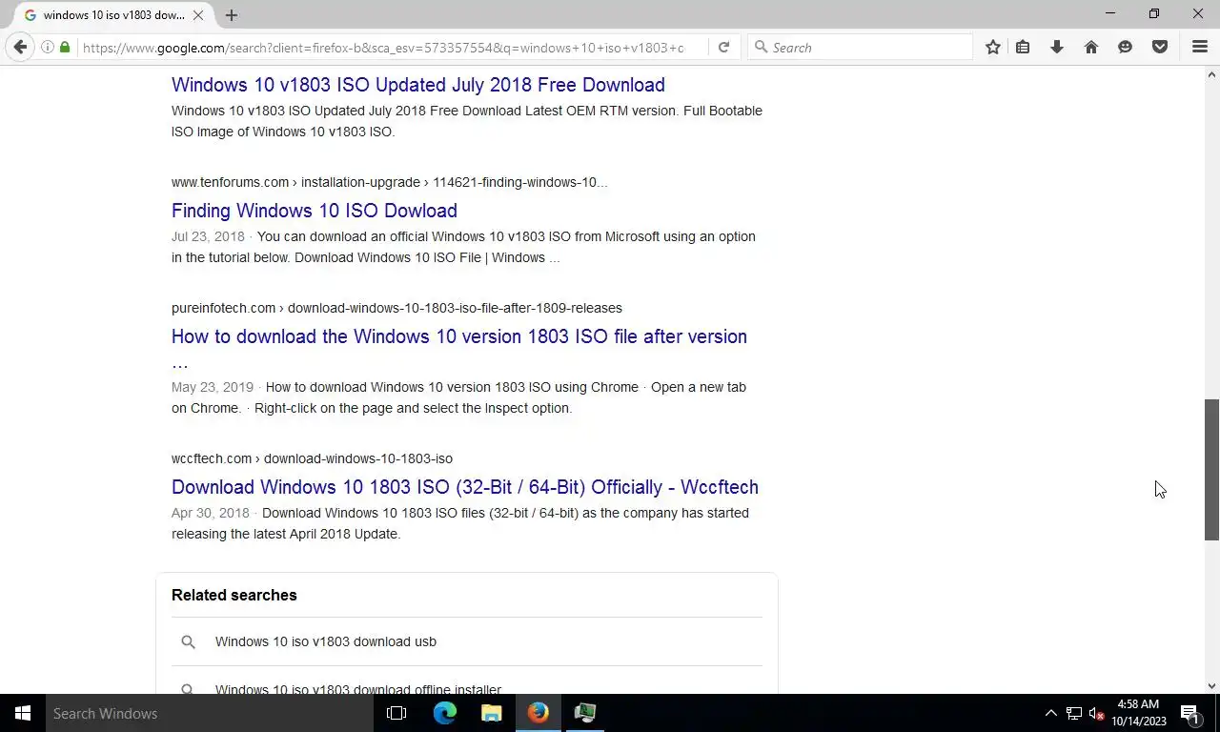
Task: Open the downloads arrow icon
Action: tap(1057, 47)
